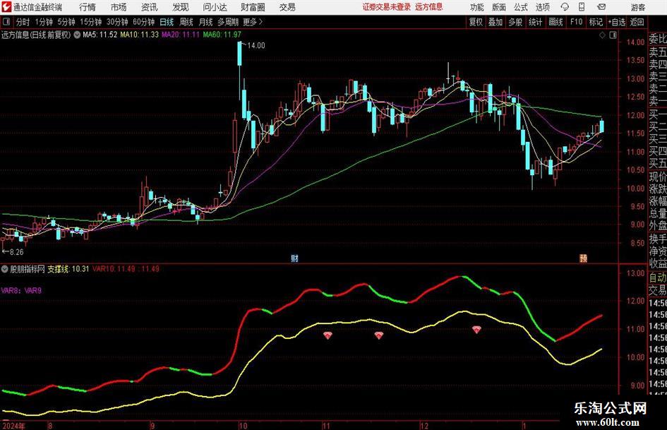Open the 选项 menu
667x430 pixels.
point(542,7)
